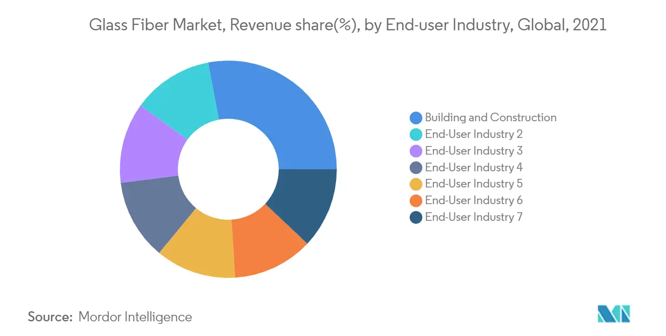Select the Building and Construction legend label
This screenshot has height=336, width=666.
pos(490,118)
